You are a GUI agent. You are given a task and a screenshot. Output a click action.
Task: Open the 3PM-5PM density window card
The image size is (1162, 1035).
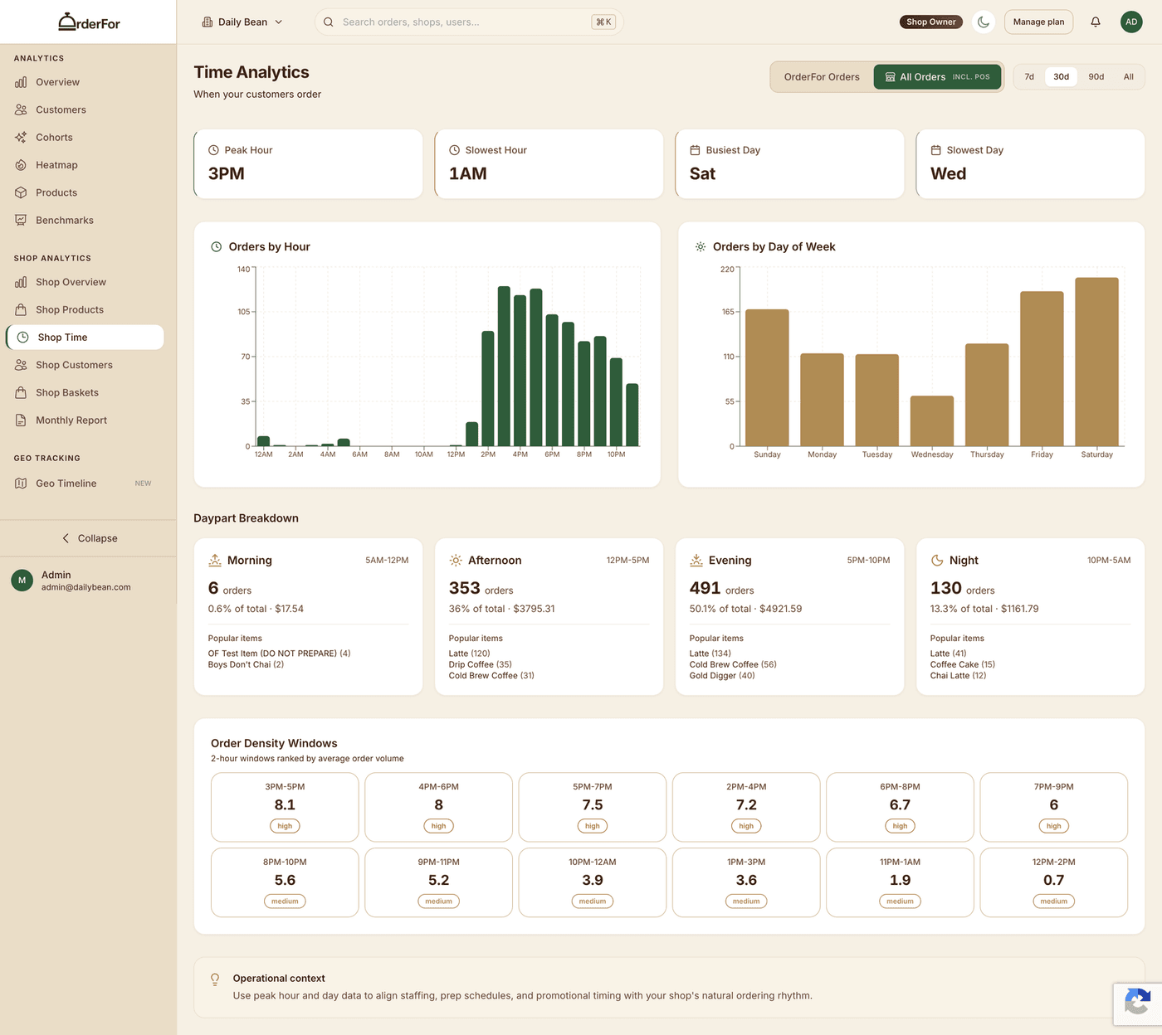[285, 807]
